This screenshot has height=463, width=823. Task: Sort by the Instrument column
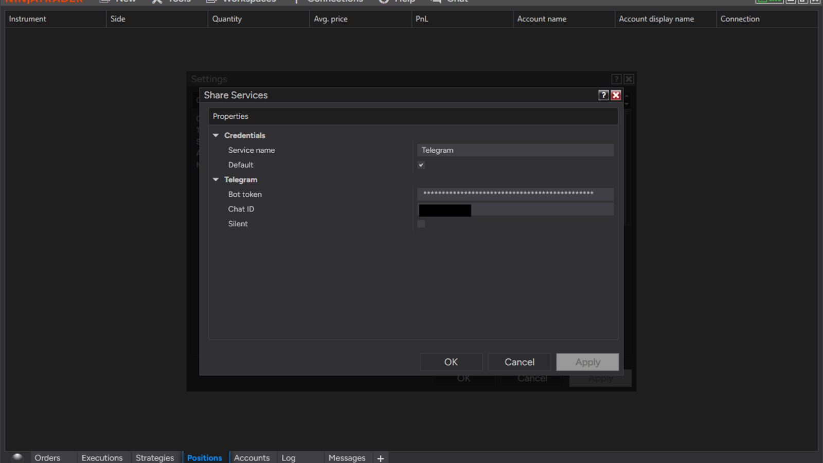[x=56, y=19]
